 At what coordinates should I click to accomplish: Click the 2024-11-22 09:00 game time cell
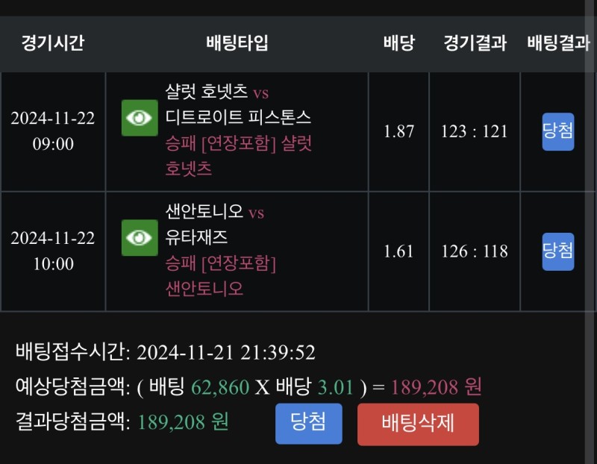(x=53, y=131)
